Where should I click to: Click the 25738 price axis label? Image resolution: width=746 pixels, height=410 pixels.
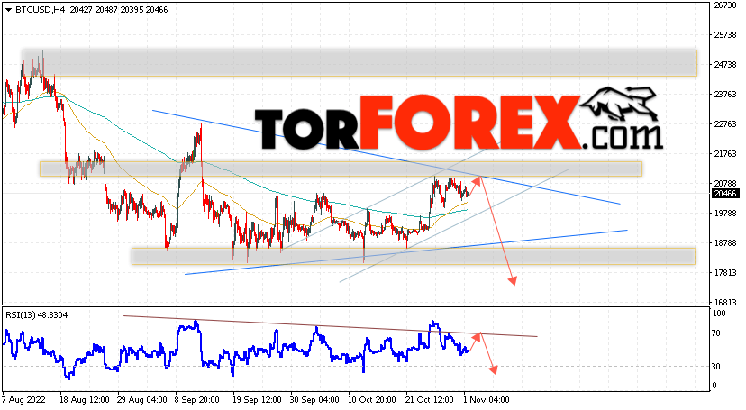click(x=725, y=35)
